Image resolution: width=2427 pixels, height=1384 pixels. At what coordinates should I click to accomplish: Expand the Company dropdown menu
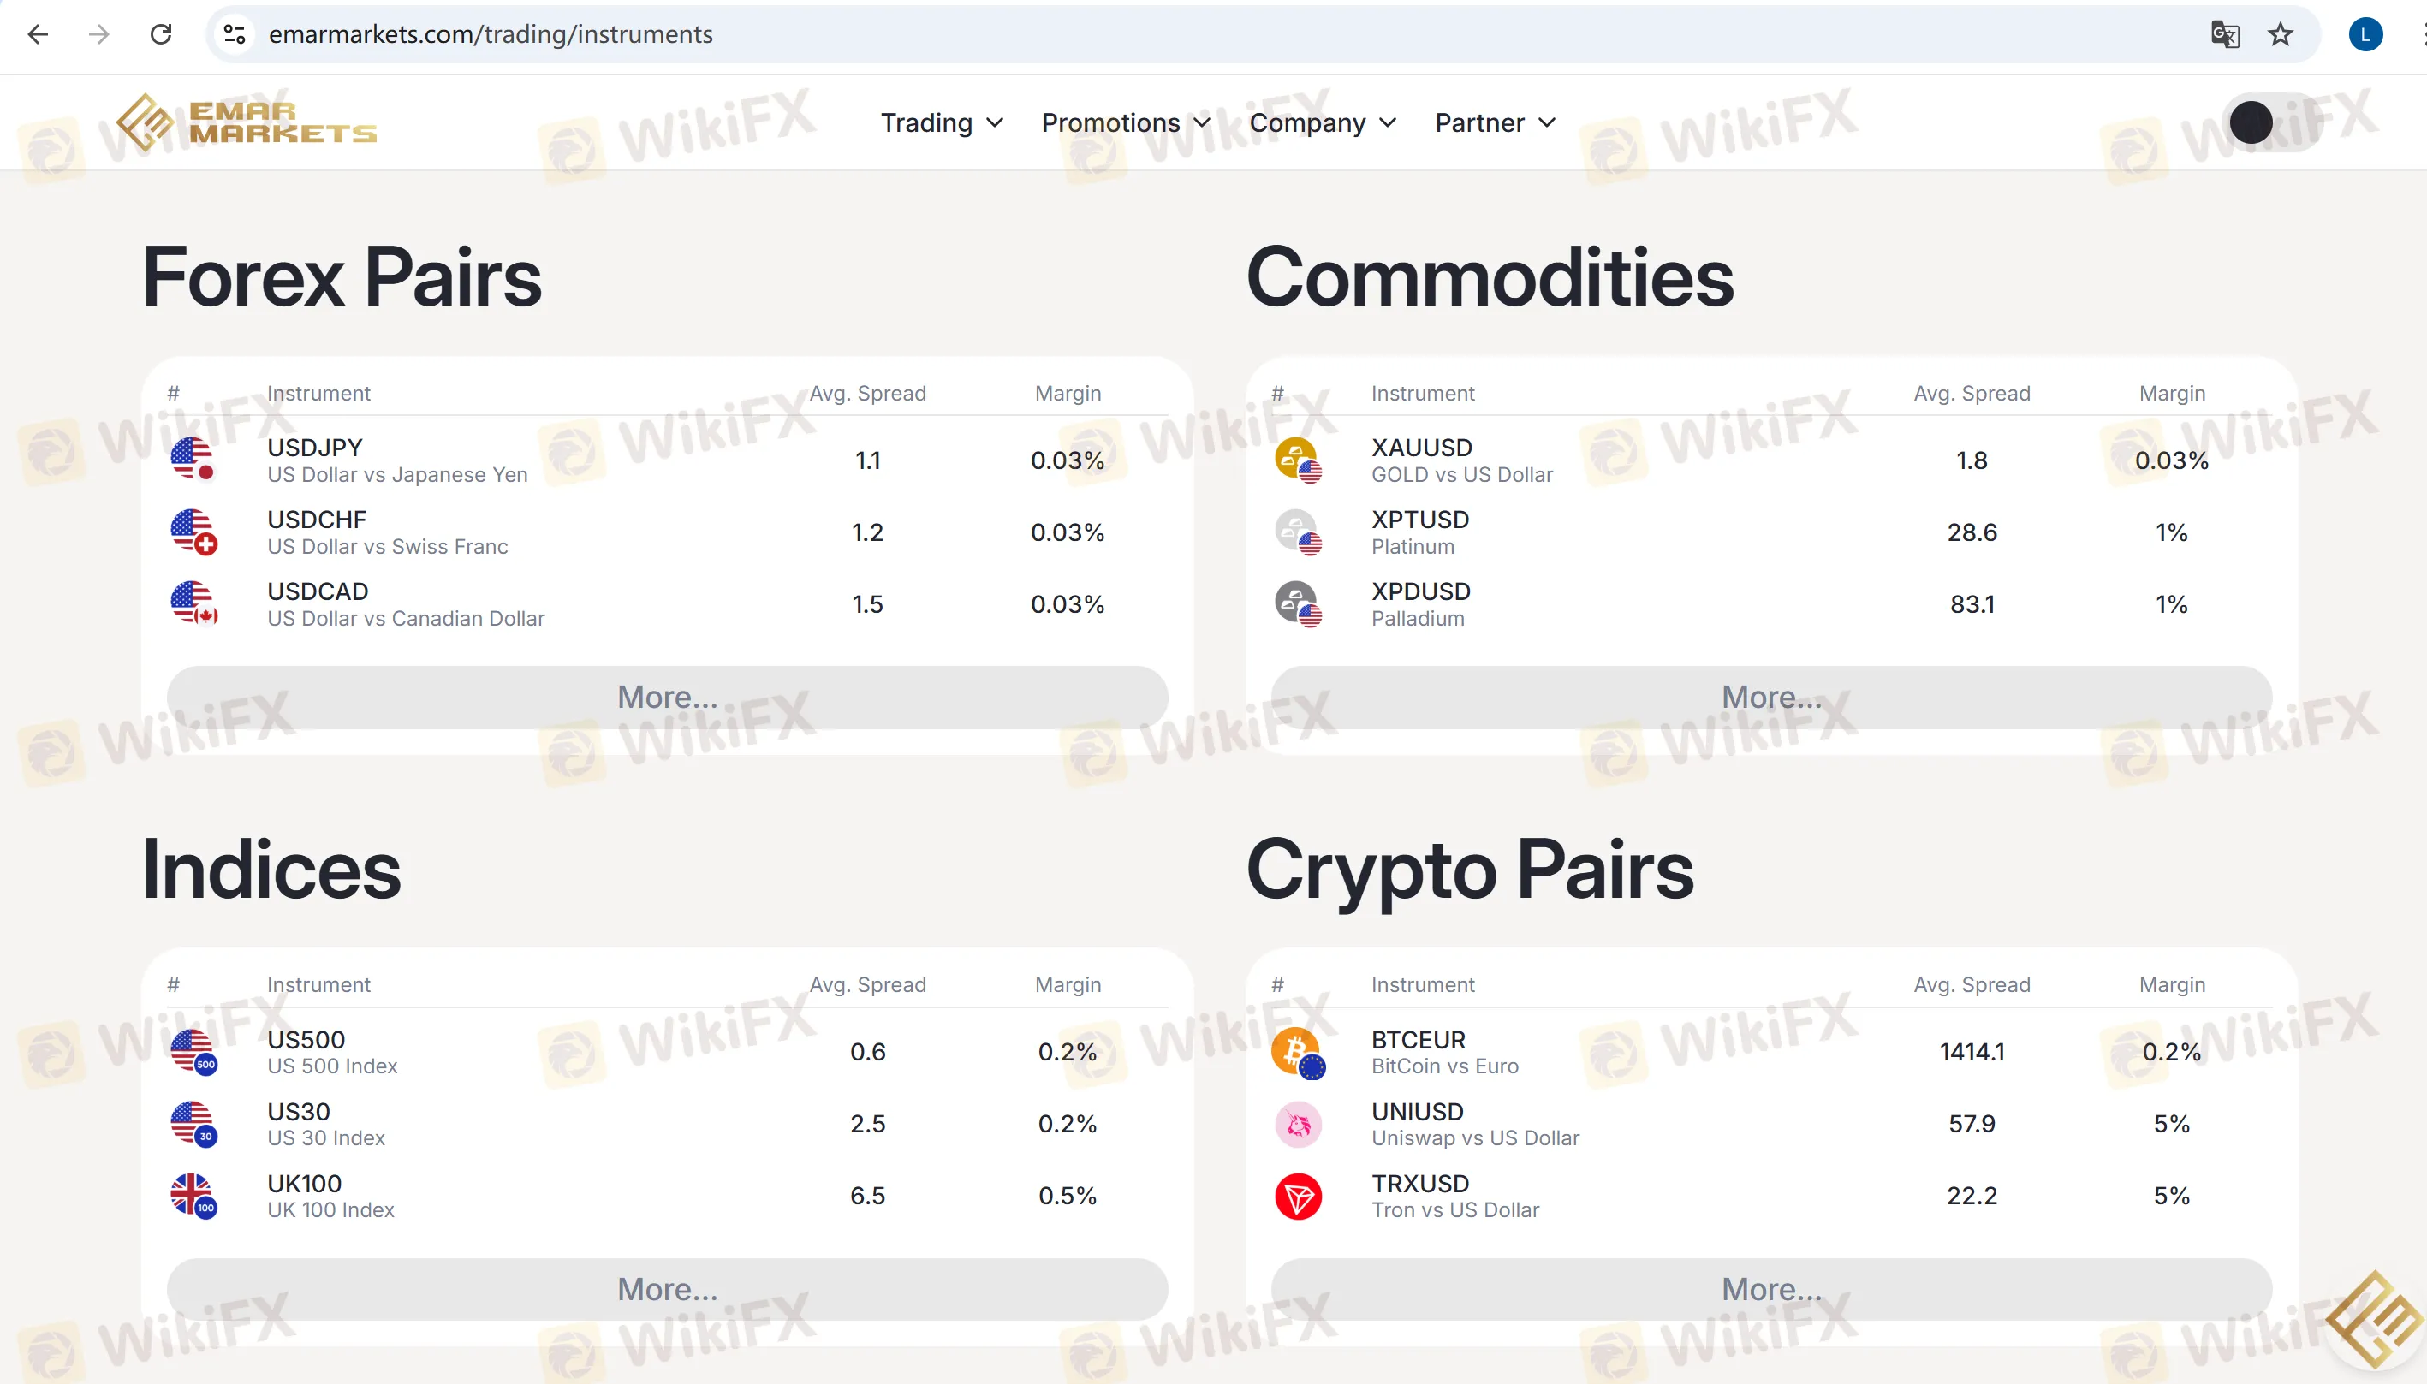pos(1323,122)
